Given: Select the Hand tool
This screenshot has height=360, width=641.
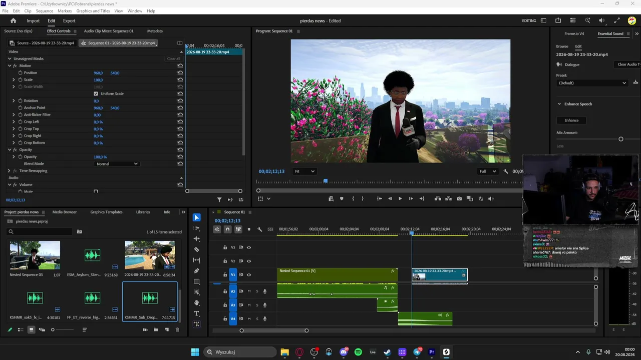Looking at the screenshot, I should coord(197,303).
